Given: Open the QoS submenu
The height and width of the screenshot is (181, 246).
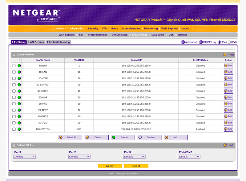Looking at the screenshot, I should coord(171,35).
